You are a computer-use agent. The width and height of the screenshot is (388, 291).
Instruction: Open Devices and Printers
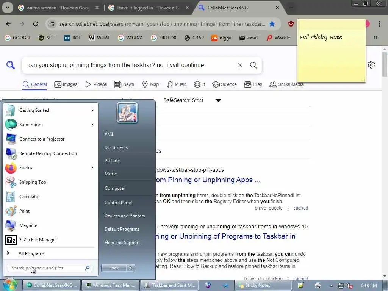[124, 216]
